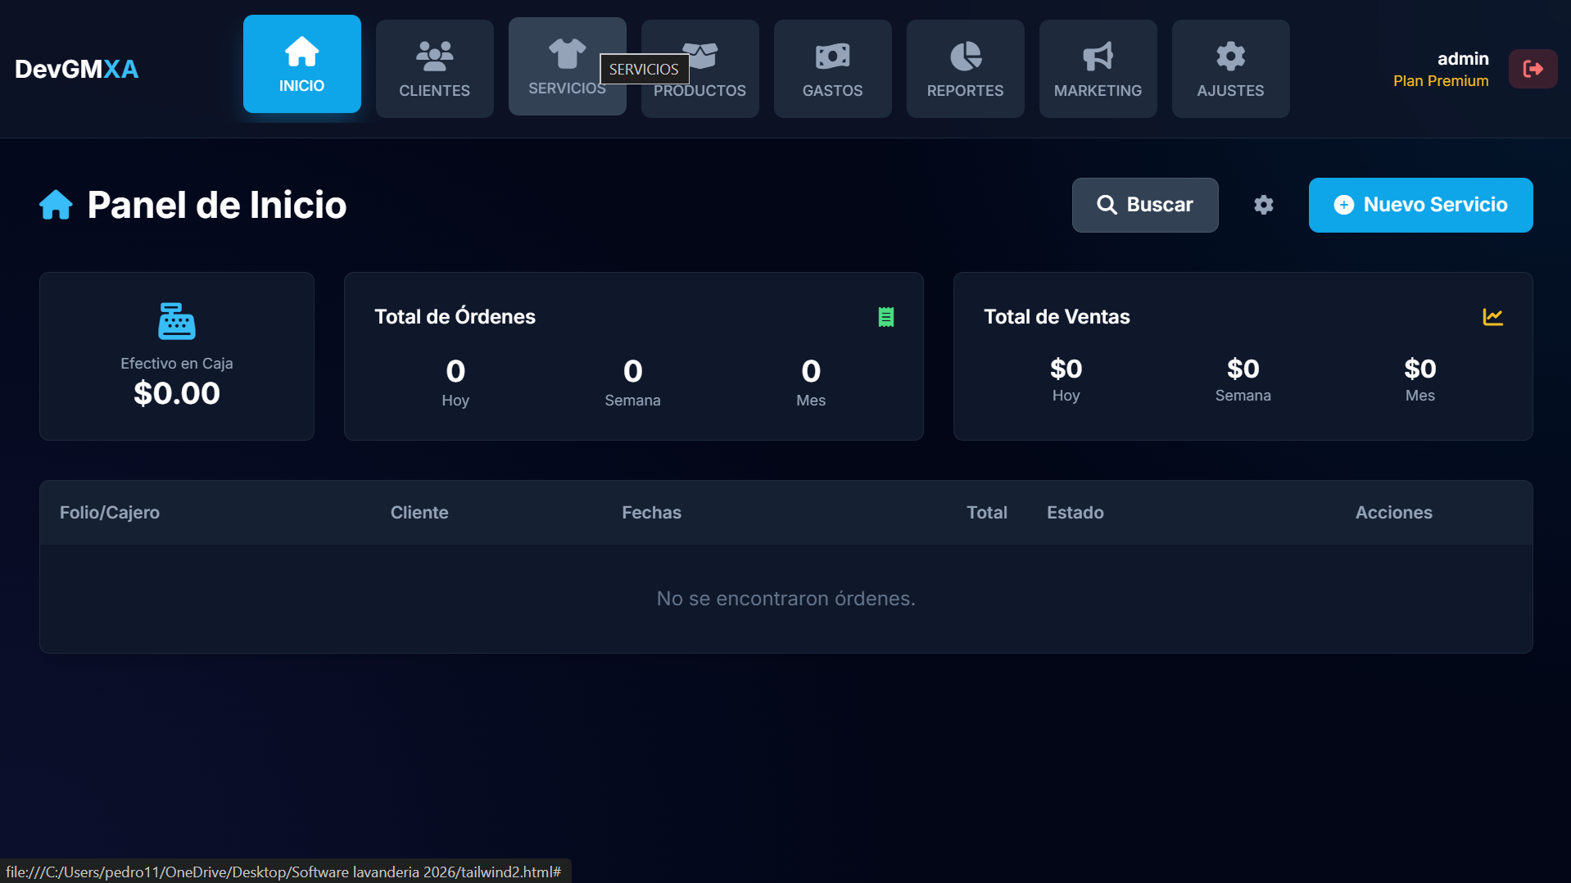
Task: Click the Efectivo en Caja $0.00 amount
Action: [x=177, y=394]
